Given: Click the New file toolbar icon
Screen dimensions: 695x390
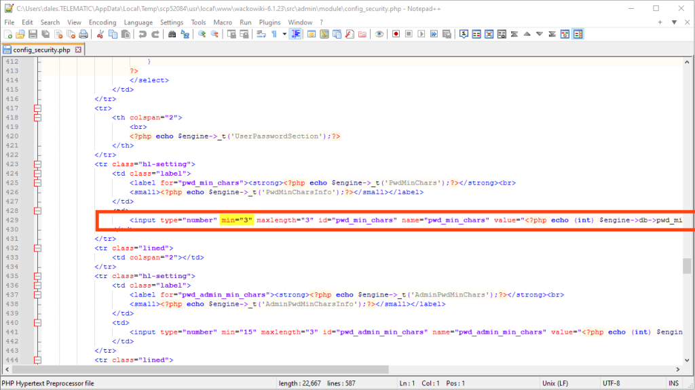Looking at the screenshot, I should pos(8,34).
